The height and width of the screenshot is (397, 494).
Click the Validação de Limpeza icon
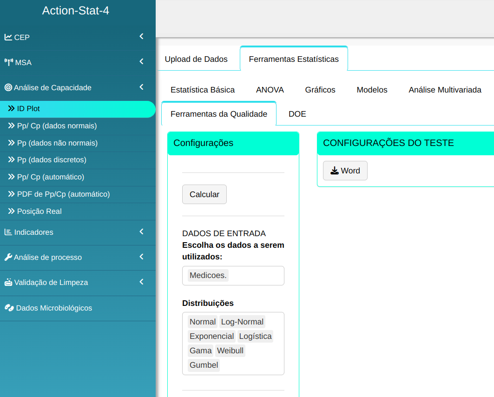[8, 282]
